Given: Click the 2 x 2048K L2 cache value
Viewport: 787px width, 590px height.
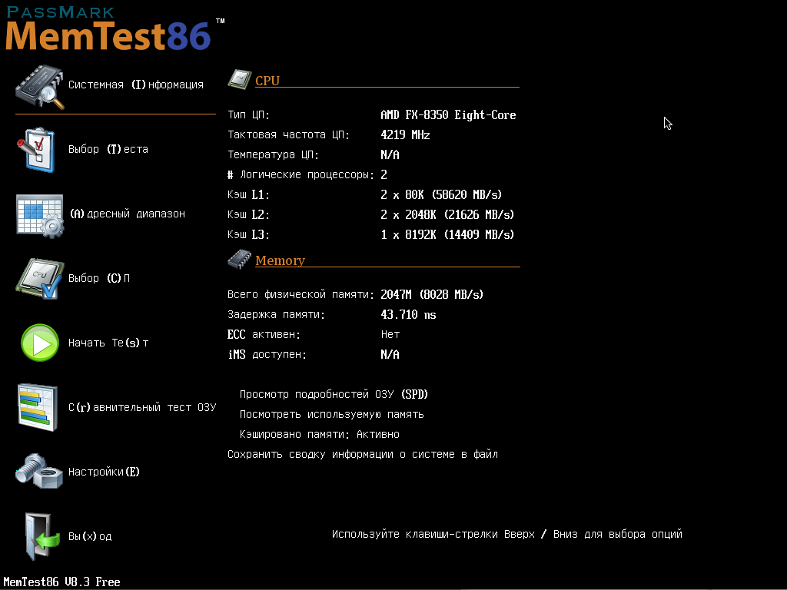Looking at the screenshot, I should (x=447, y=215).
